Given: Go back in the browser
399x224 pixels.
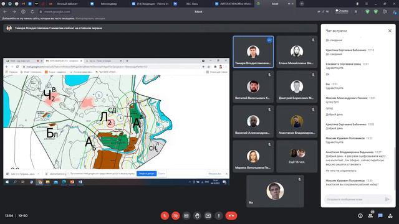Looking at the screenshot, I should (5, 12).
